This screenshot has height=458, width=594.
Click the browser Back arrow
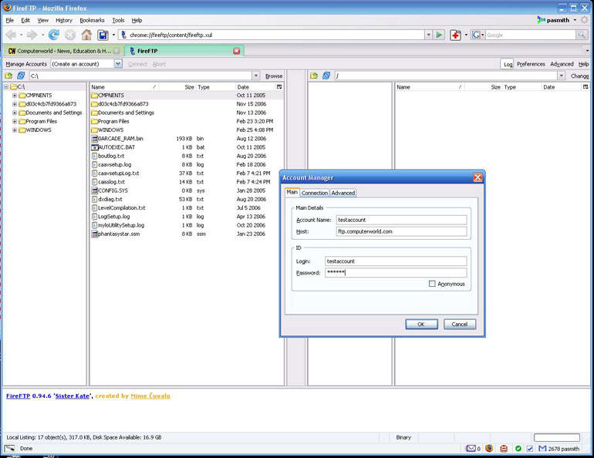(12, 35)
